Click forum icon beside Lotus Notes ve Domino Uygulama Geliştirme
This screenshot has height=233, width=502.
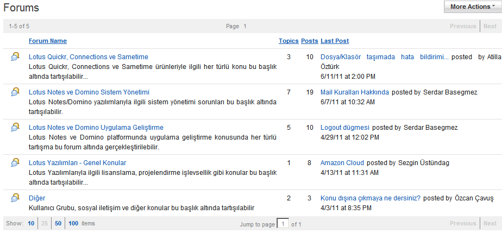tap(15, 127)
